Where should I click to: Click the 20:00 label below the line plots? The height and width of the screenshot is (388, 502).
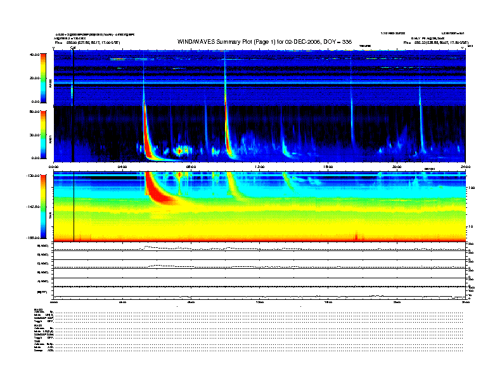click(397, 302)
